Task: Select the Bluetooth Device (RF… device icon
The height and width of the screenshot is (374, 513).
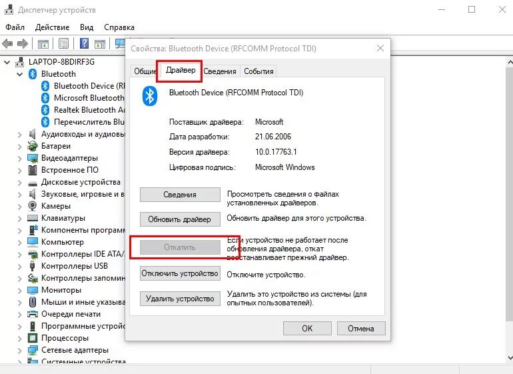Action: (45, 86)
